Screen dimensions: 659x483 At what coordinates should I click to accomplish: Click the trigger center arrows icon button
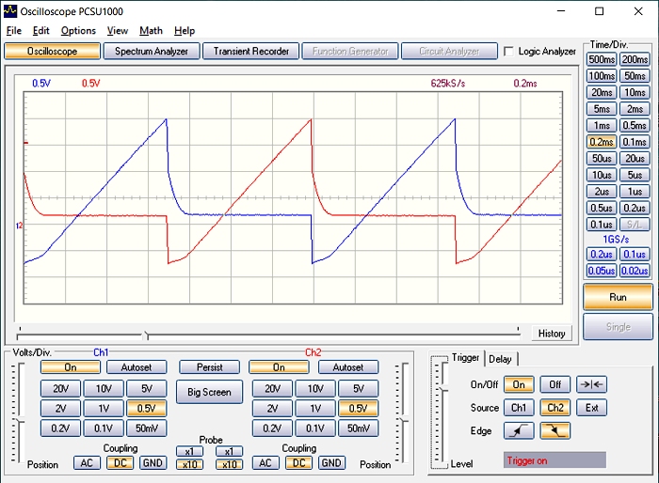coord(590,384)
